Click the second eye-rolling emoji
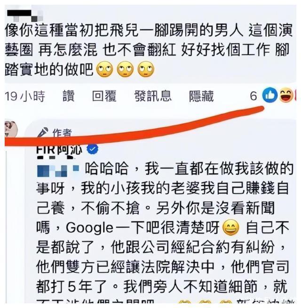Image resolution: width=301 pixels, height=308 pixels. pyautogui.click(x=125, y=69)
